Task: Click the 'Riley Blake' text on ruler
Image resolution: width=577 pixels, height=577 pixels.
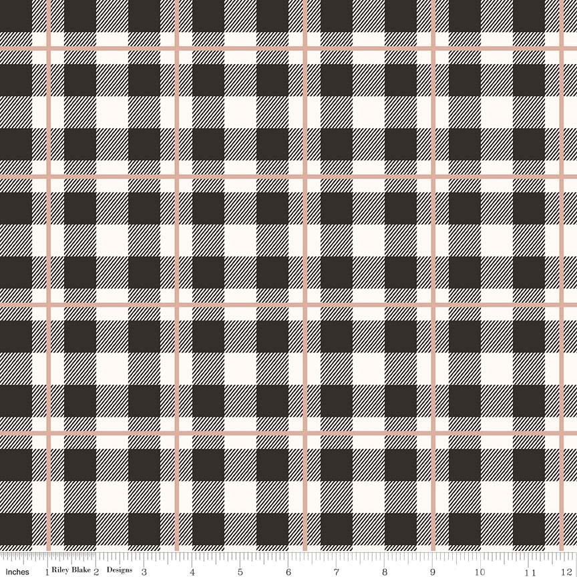Action: [71, 570]
